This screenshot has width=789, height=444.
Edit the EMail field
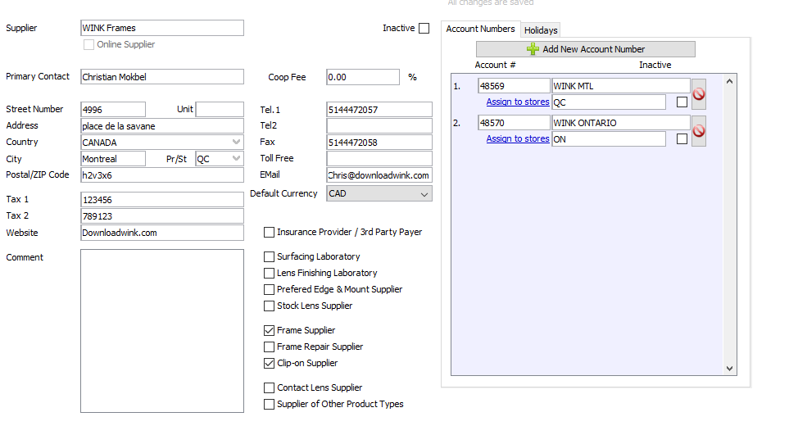[x=379, y=175]
